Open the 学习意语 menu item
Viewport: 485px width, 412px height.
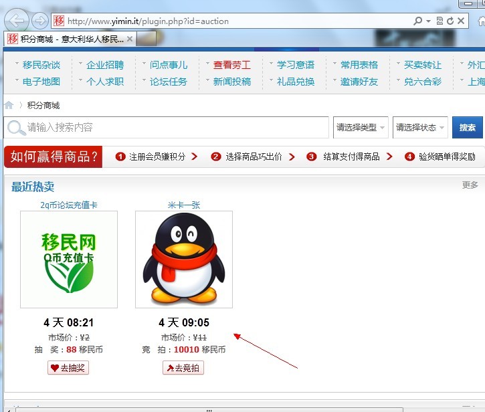(x=296, y=65)
